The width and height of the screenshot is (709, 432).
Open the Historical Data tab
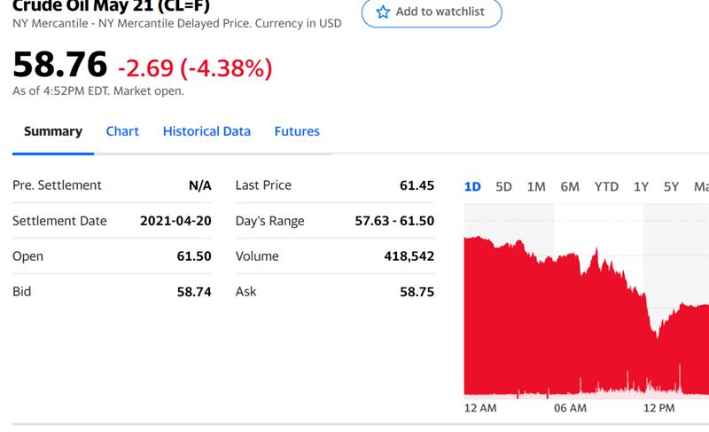[206, 131]
